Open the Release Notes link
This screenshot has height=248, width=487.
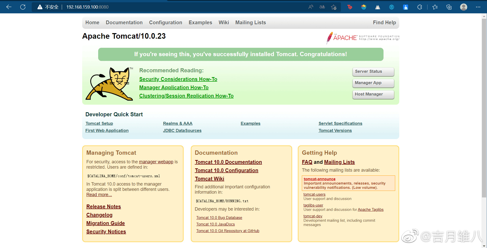103,207
